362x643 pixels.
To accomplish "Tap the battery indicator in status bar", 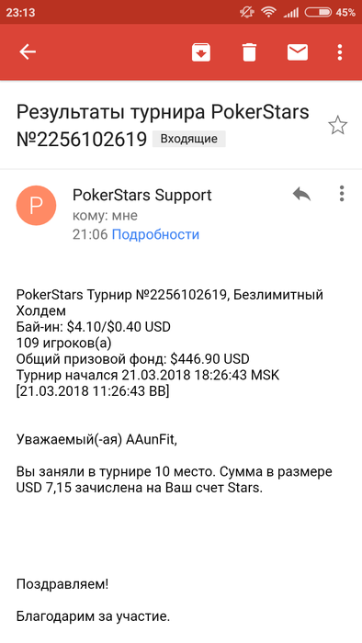I will [x=318, y=12].
